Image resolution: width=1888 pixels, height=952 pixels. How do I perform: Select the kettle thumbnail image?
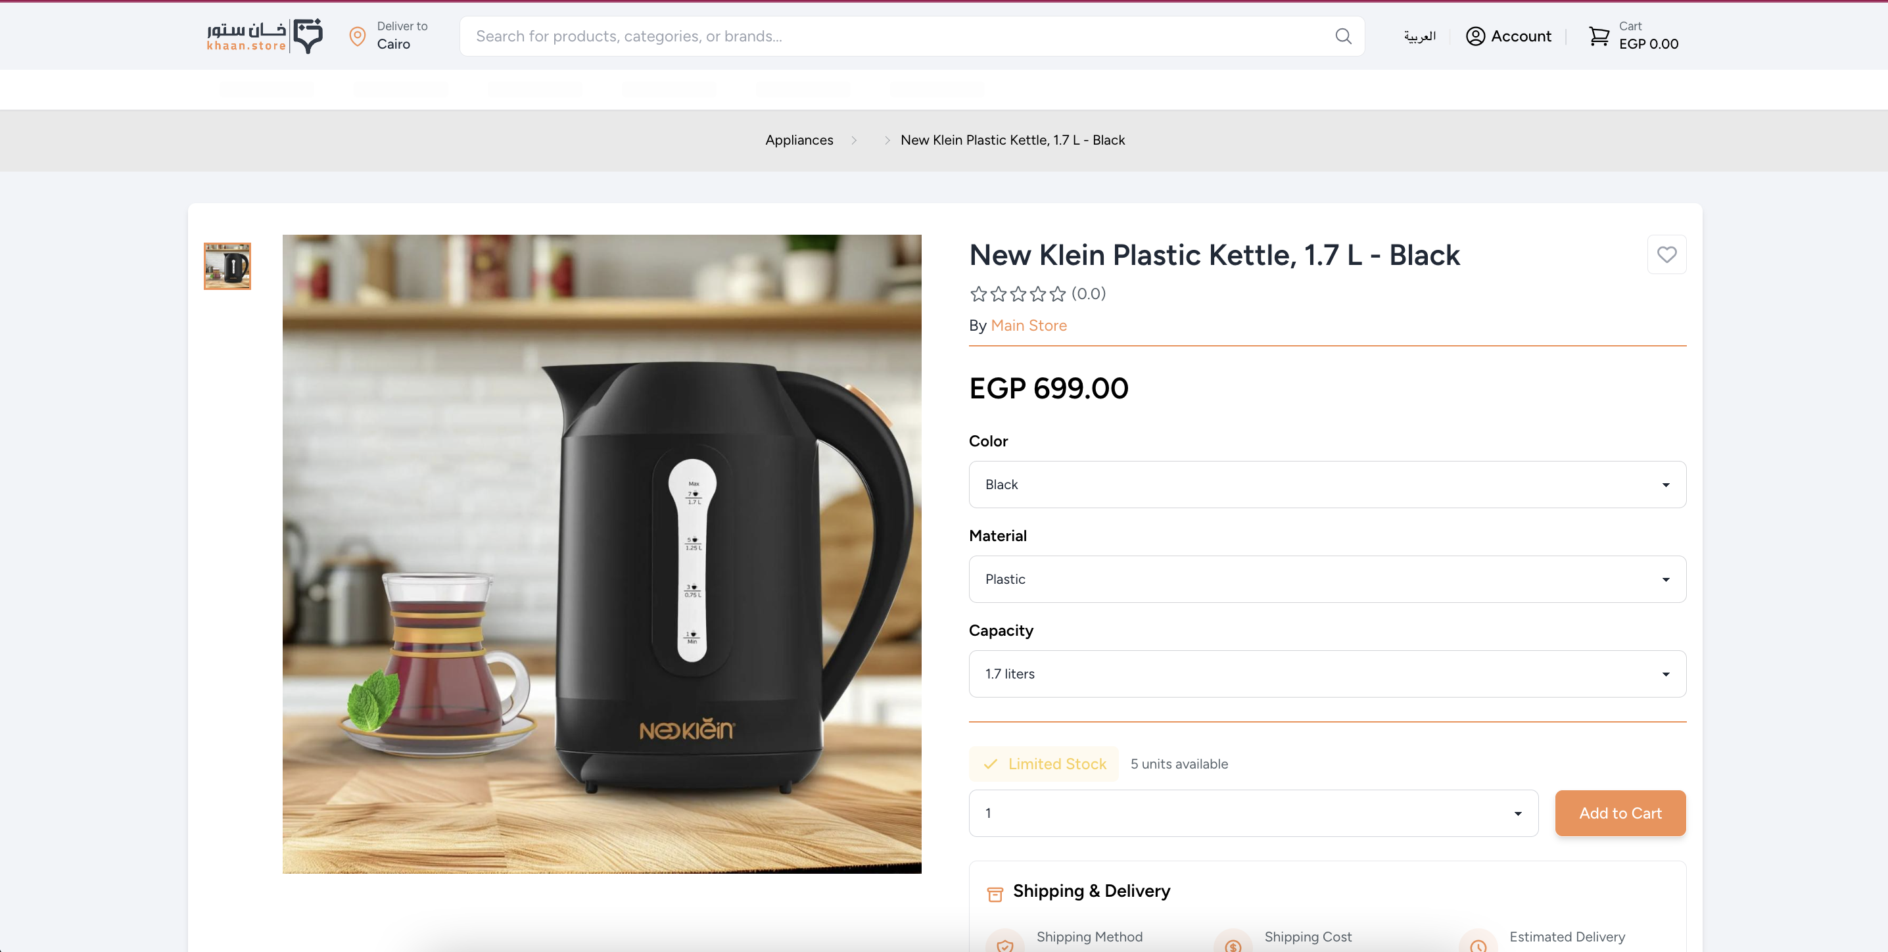coord(227,266)
